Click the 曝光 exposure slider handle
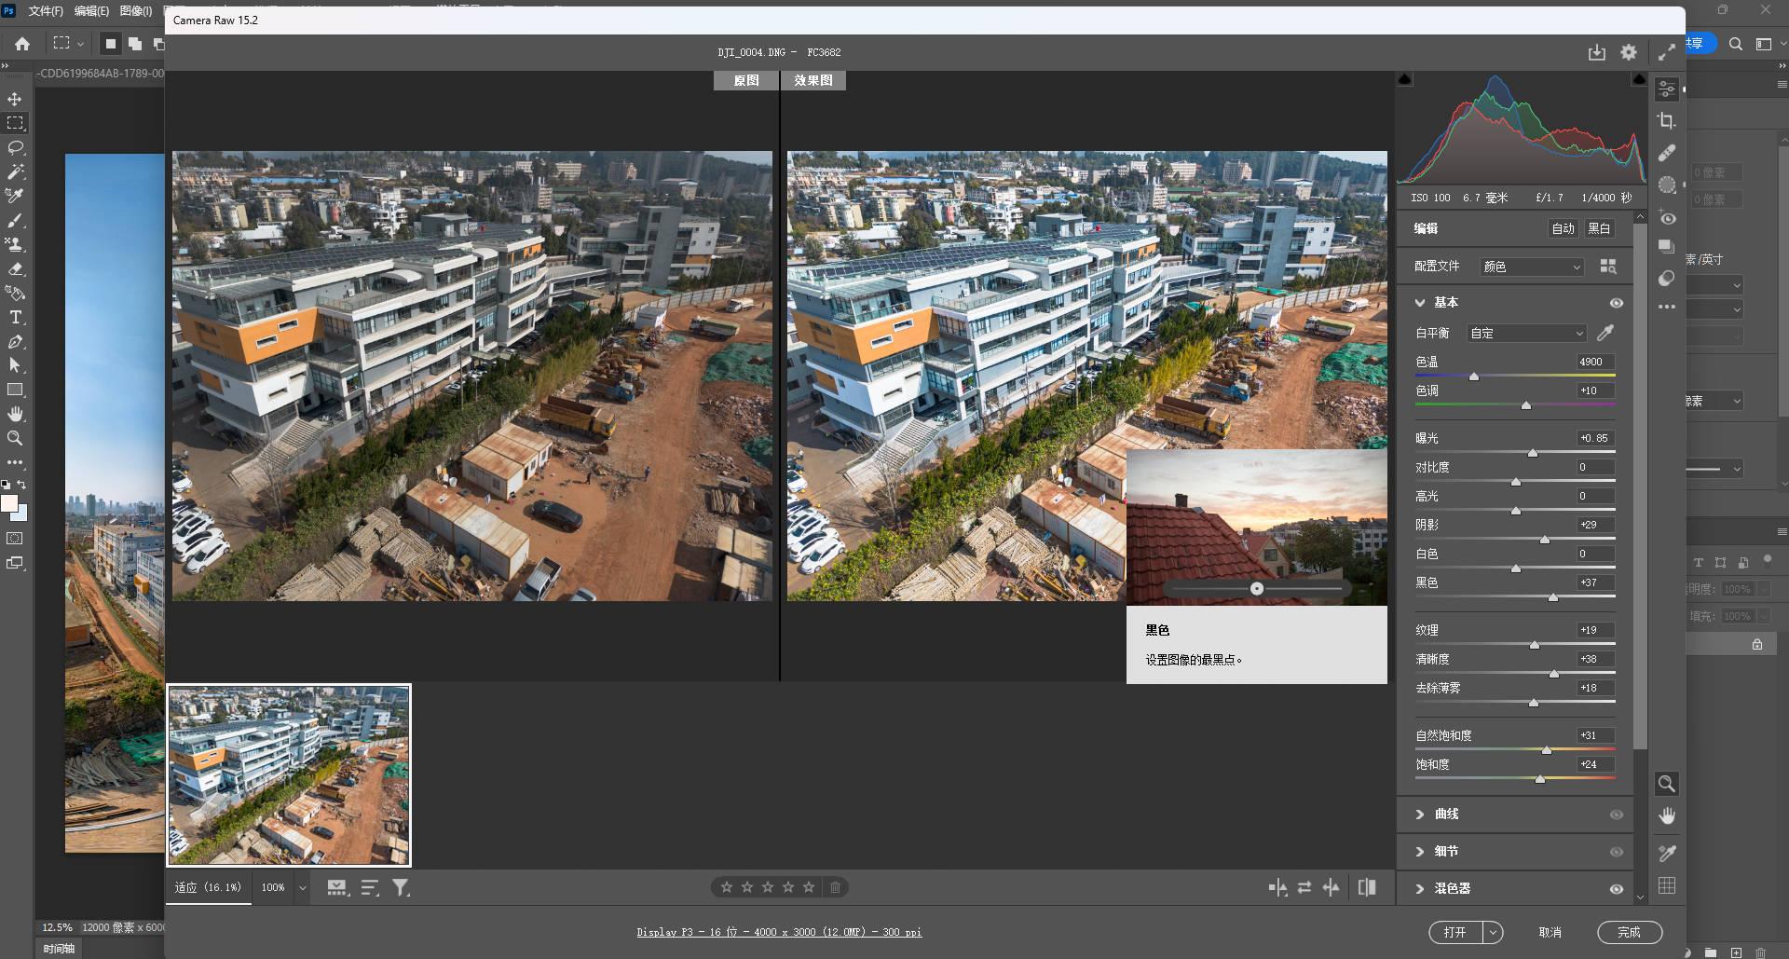 pos(1533,453)
